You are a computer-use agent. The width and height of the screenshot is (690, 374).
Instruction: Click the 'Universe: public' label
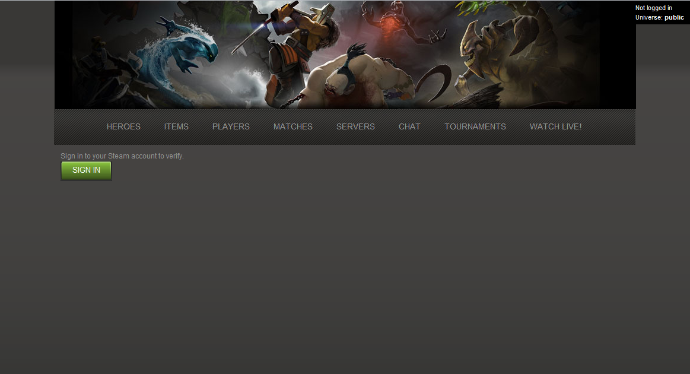coord(659,18)
